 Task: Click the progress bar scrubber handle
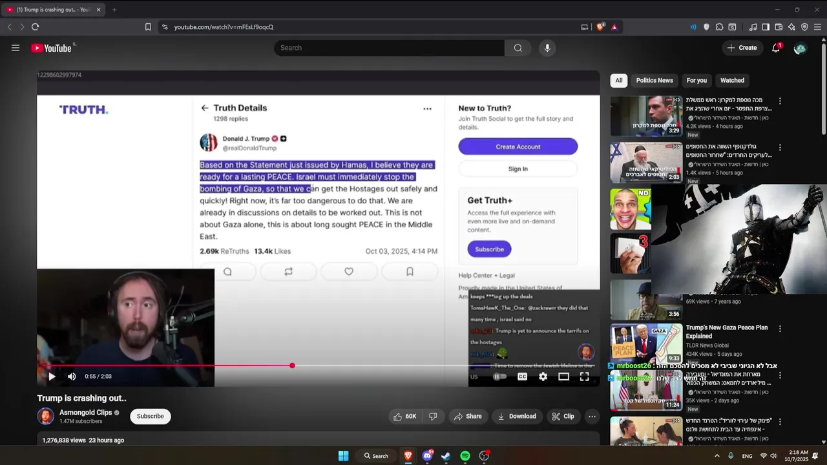[x=292, y=366]
